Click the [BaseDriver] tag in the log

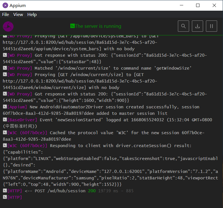point(22,120)
